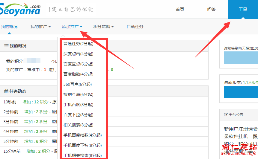
Task: Select the 工具 navigation tab
Action: pyautogui.click(x=243, y=9)
